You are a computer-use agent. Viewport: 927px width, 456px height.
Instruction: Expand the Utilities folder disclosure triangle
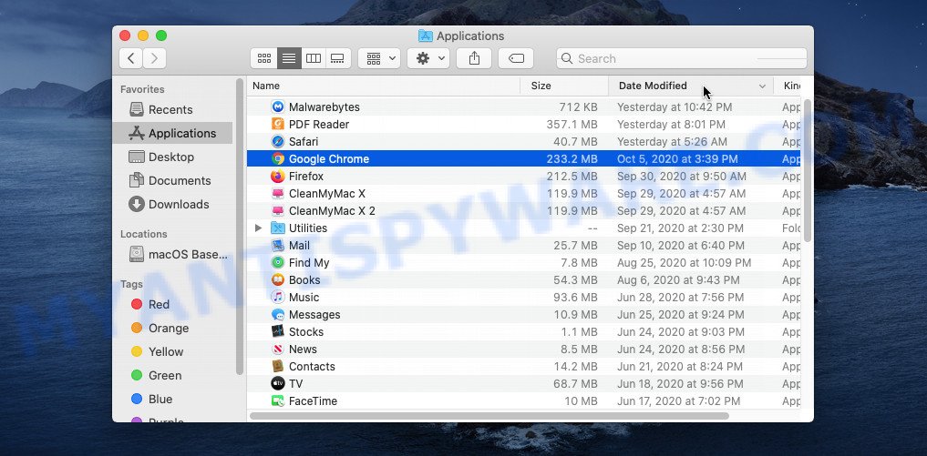tap(258, 228)
